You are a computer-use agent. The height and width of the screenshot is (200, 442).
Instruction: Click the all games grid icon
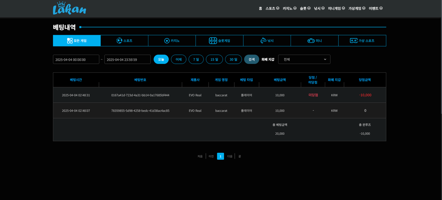70,41
